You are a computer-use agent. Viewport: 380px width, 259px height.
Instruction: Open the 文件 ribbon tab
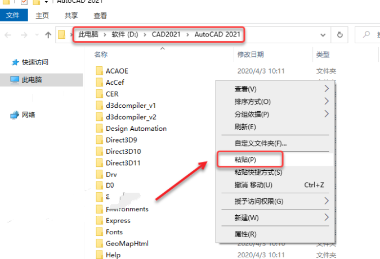click(14, 15)
